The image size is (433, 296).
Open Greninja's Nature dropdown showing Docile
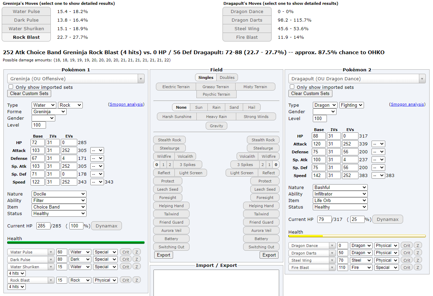click(59, 194)
